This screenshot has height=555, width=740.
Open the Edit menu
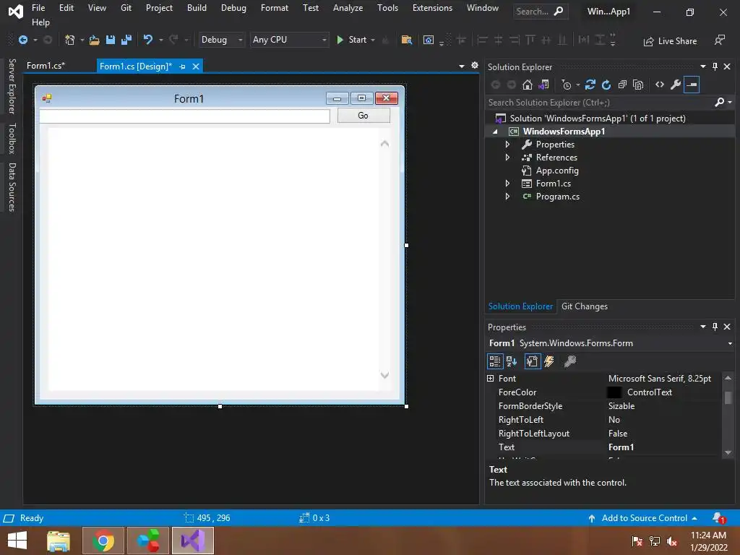pyautogui.click(x=66, y=8)
